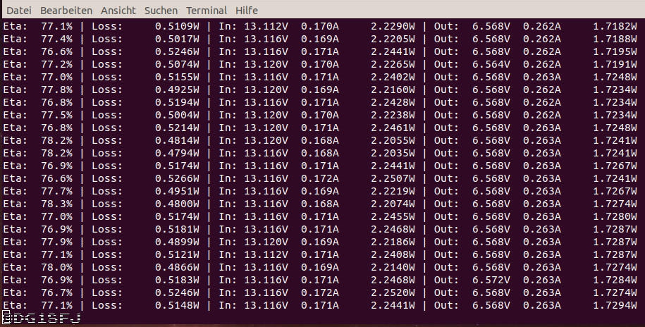The width and height of the screenshot is (645, 327).
Task: Click the input power reading 2.2035W
Action: click(393, 153)
